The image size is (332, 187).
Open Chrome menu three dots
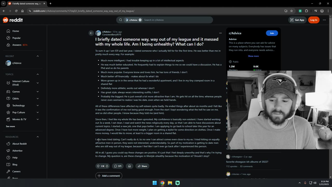pos(328,11)
